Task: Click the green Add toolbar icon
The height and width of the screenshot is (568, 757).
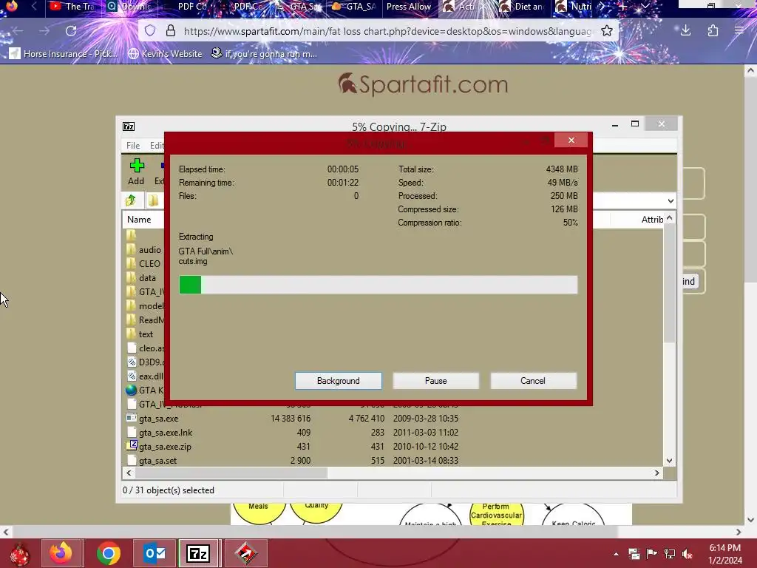Action: click(137, 172)
